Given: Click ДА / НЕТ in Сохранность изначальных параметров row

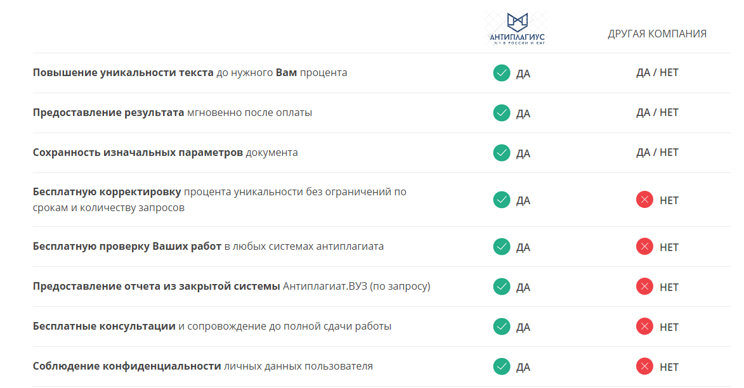Looking at the screenshot, I should tap(657, 152).
